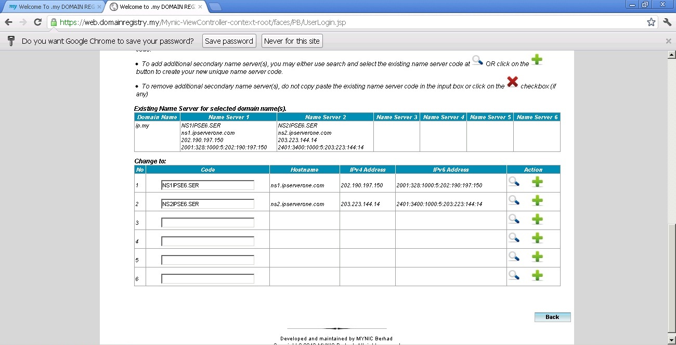Click empty code field in row 3

coord(207,223)
